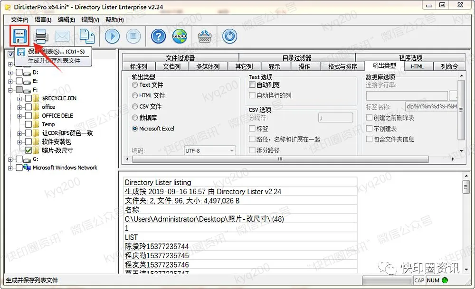Switch to the 列命令 tab
The width and height of the screenshot is (475, 289).
[449, 66]
